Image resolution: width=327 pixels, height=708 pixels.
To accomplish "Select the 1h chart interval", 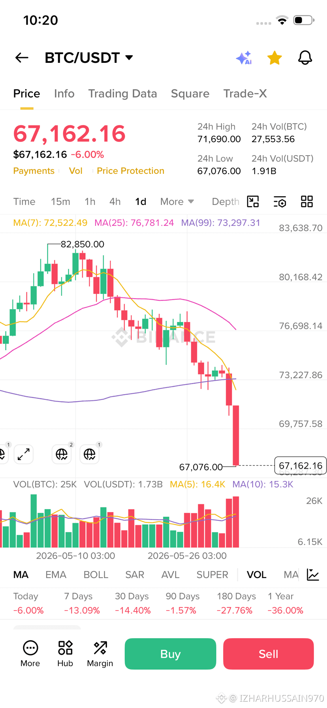I will coord(90,201).
